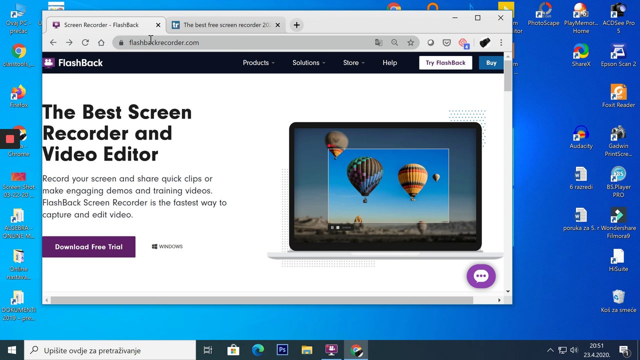640x360 pixels.
Task: Click the FlashBack logo in site header
Action: (x=73, y=62)
